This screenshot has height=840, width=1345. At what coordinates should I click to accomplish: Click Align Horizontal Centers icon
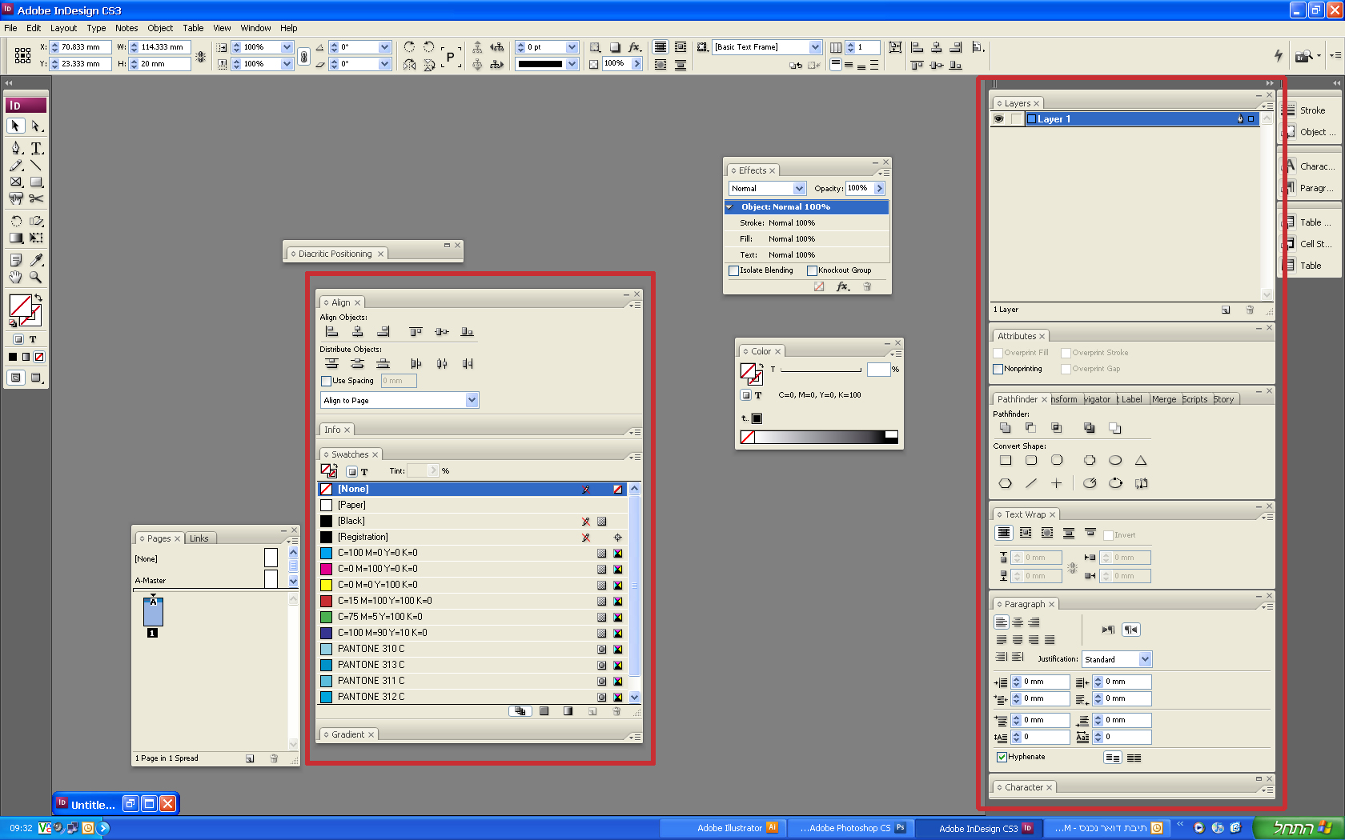click(357, 331)
